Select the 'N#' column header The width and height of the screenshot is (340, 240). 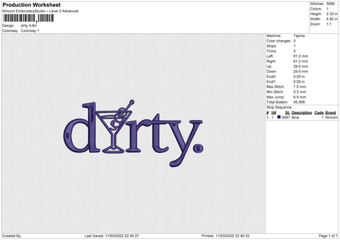(274, 113)
